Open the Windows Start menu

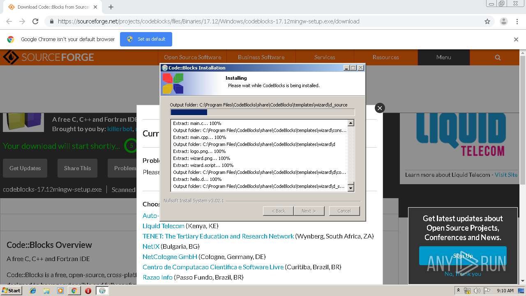(x=12, y=291)
